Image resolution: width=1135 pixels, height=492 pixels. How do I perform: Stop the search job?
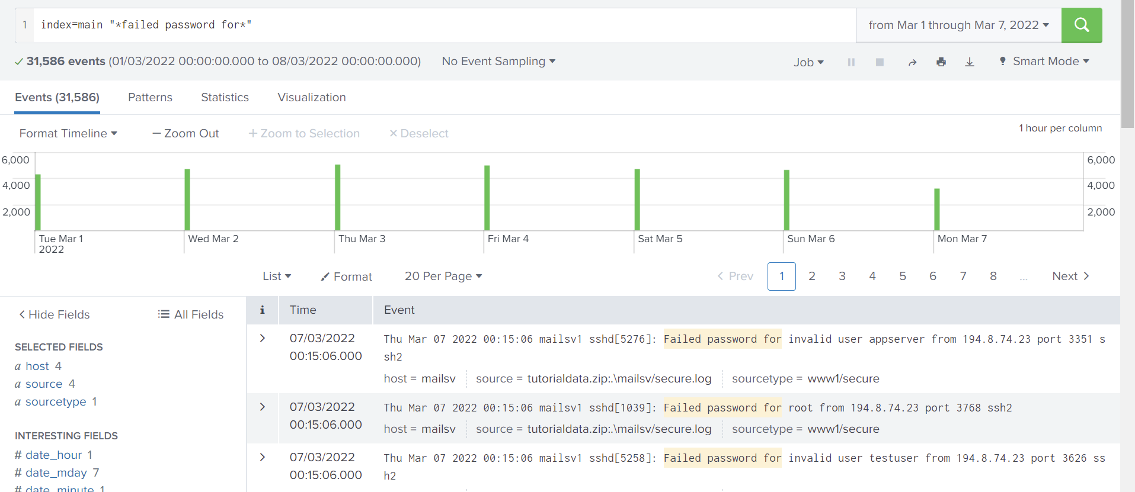(880, 62)
